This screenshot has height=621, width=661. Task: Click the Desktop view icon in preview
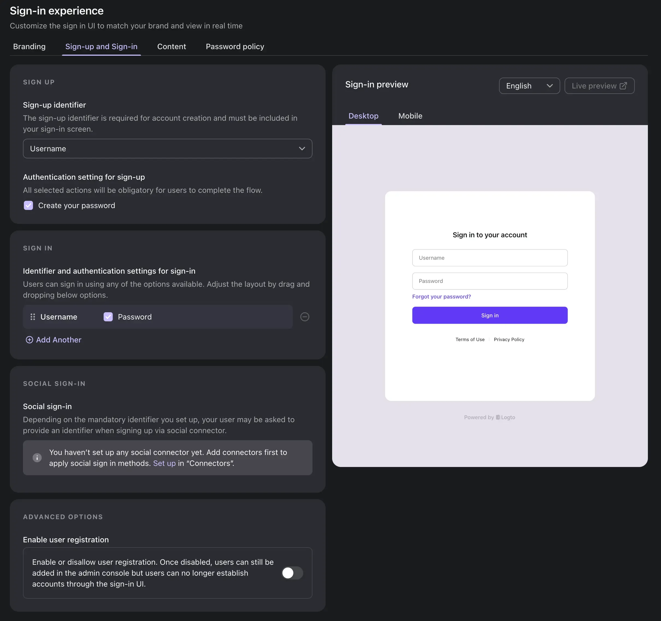pyautogui.click(x=363, y=116)
